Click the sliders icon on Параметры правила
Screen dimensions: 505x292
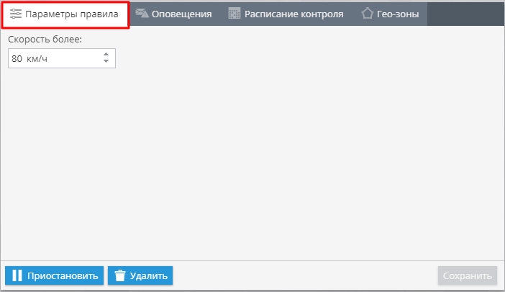15,14
